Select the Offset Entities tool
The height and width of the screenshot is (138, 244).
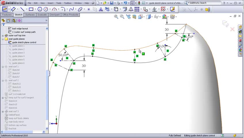point(125,9)
